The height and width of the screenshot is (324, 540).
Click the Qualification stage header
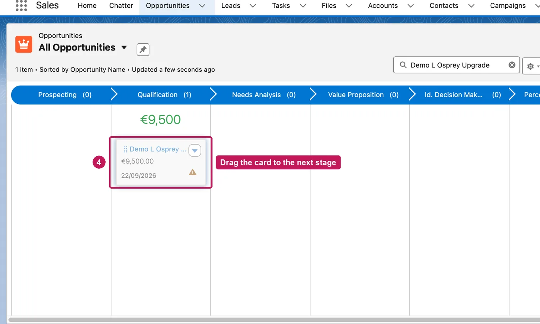click(x=164, y=95)
